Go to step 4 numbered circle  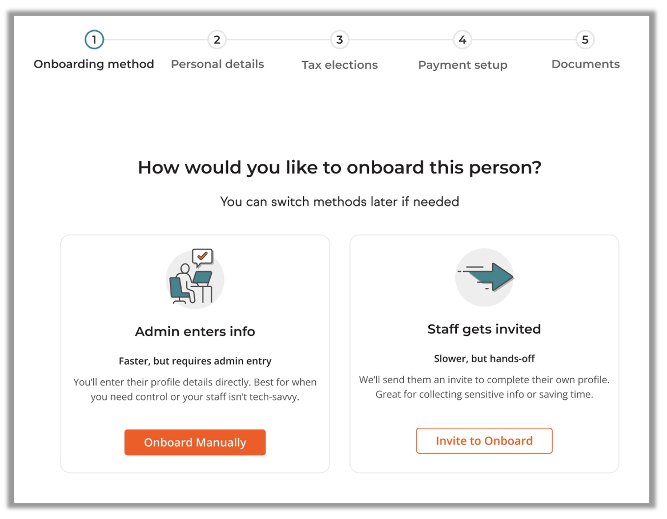pos(462,40)
